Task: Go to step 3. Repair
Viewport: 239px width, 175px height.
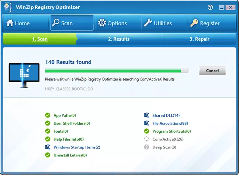Action: click(199, 39)
